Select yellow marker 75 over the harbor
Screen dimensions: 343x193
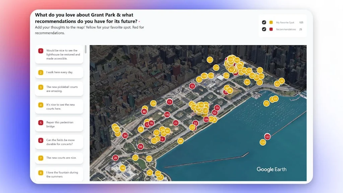click(x=266, y=104)
